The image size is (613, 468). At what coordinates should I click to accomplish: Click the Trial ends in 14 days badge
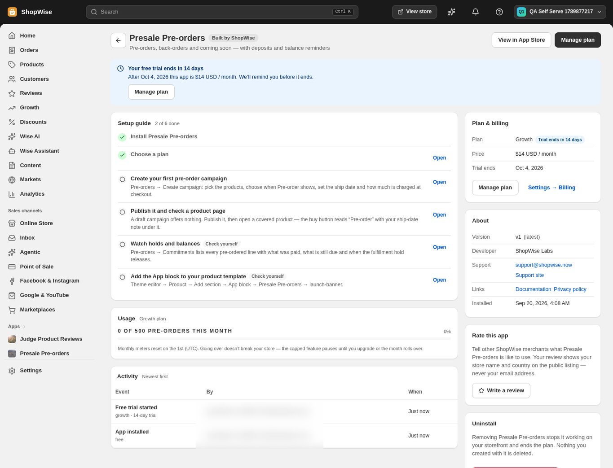coord(560,140)
